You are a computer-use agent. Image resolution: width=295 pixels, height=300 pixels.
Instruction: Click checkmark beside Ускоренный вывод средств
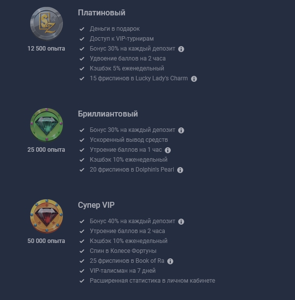coord(82,140)
